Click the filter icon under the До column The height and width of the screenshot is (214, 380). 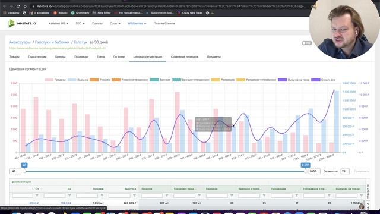[69, 196]
